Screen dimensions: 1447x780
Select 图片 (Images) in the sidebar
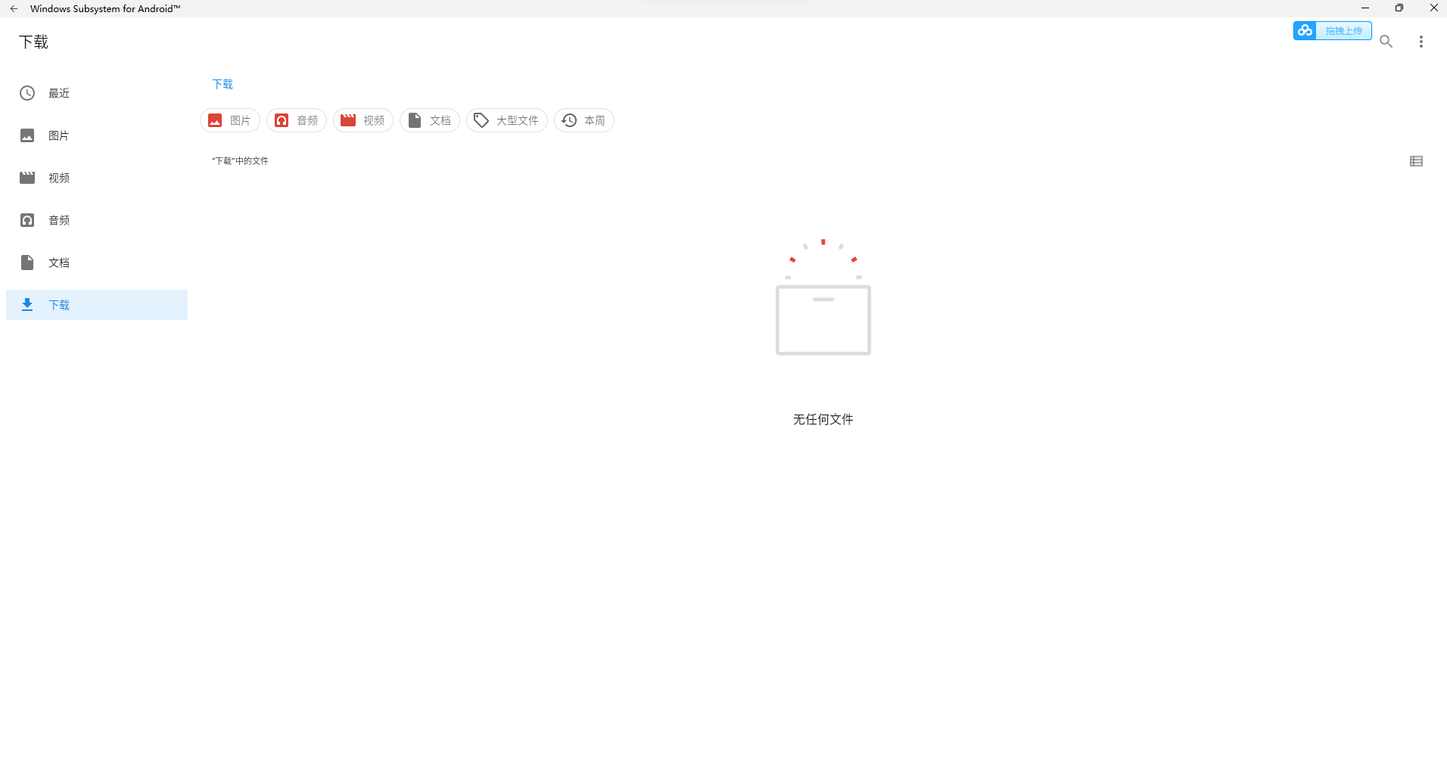[x=59, y=135]
